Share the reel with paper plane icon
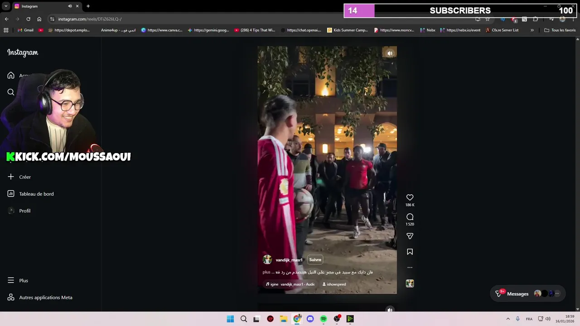 click(x=410, y=236)
